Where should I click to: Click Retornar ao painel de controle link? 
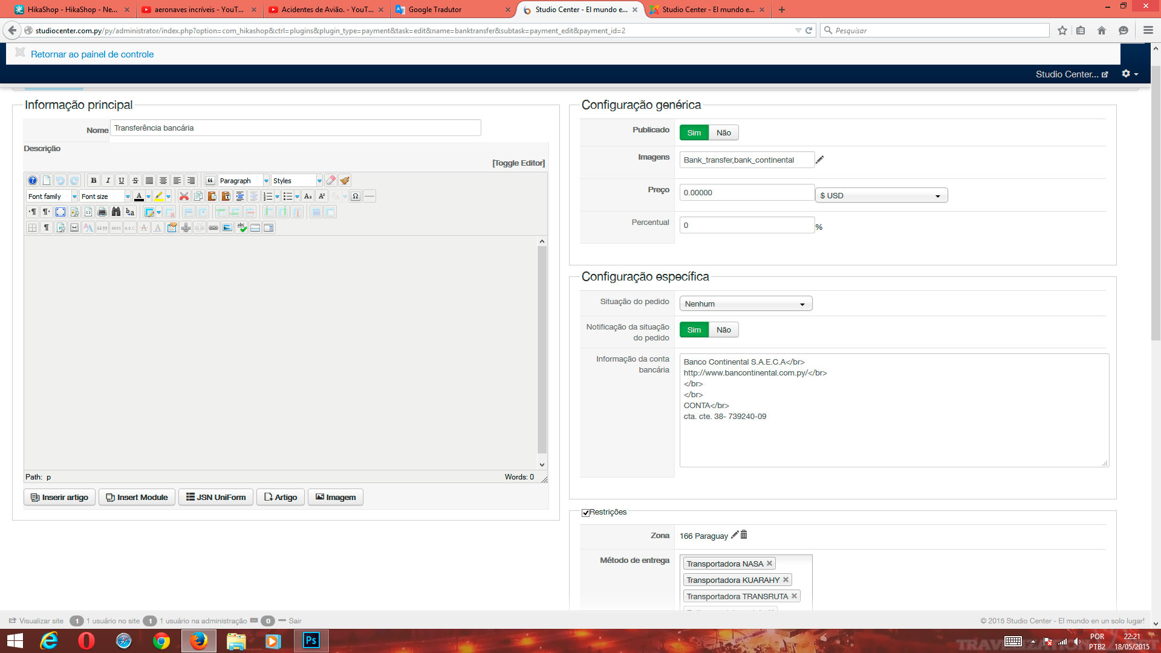point(92,54)
